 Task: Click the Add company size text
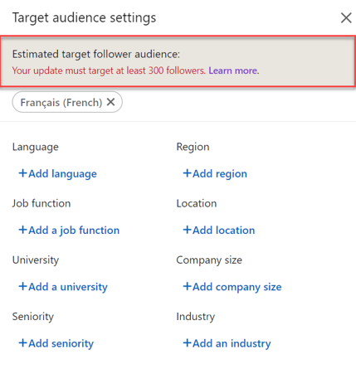click(x=237, y=287)
